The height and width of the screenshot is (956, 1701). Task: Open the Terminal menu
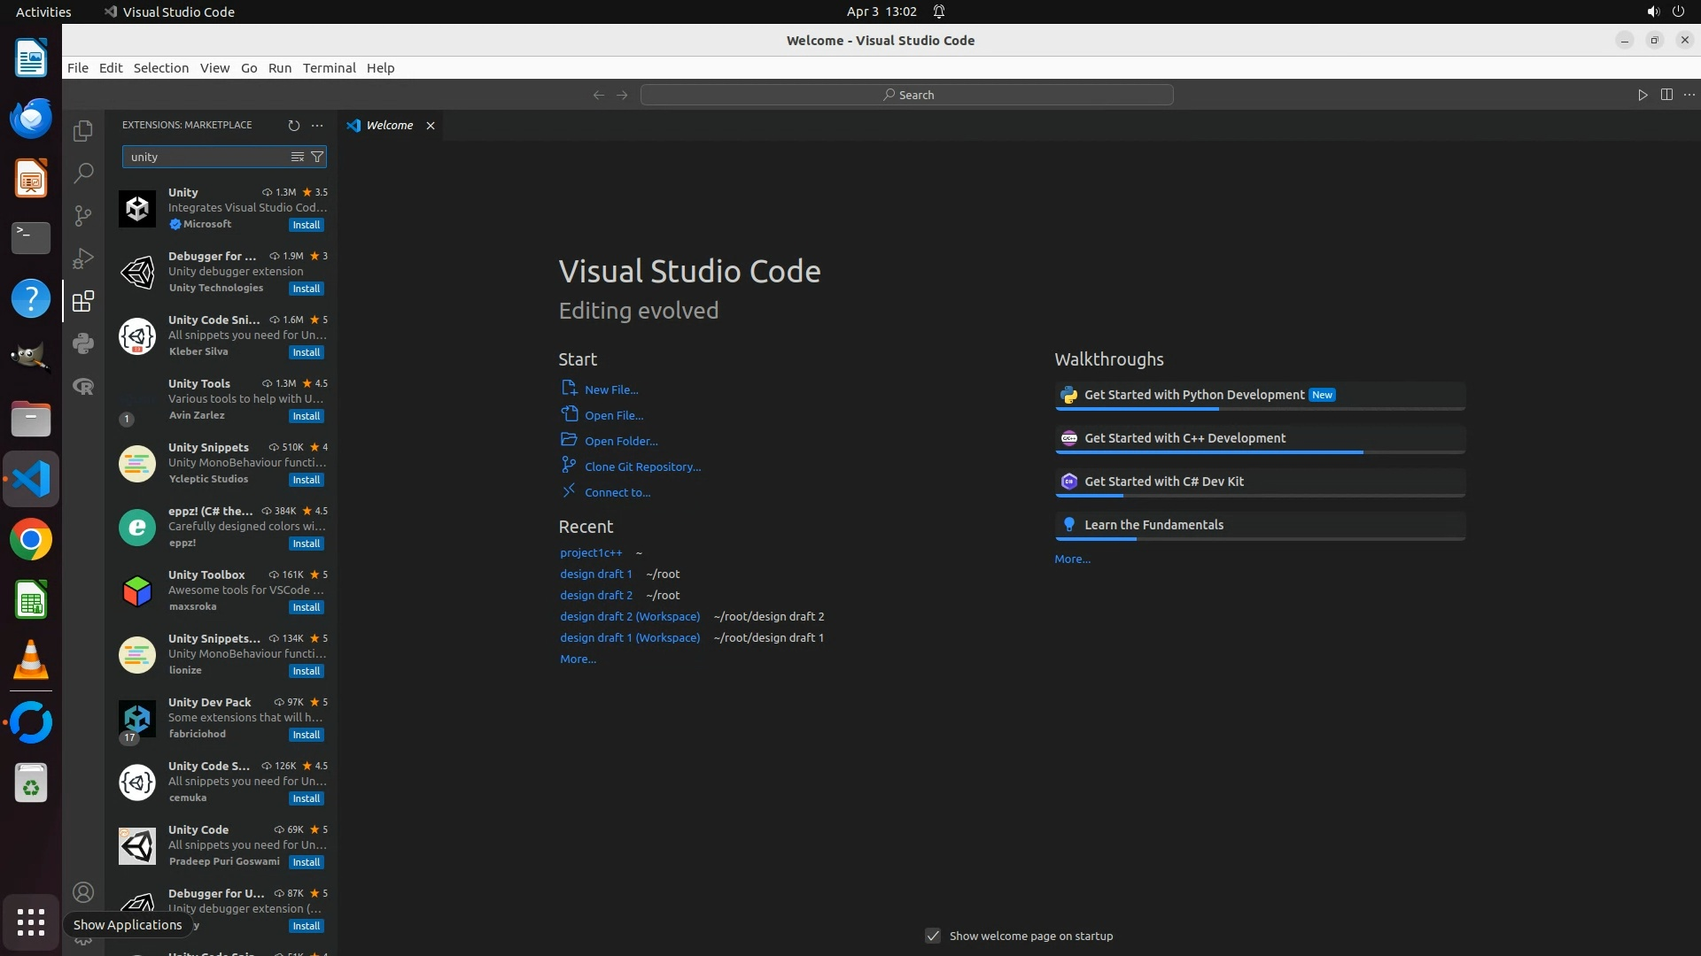pyautogui.click(x=329, y=68)
